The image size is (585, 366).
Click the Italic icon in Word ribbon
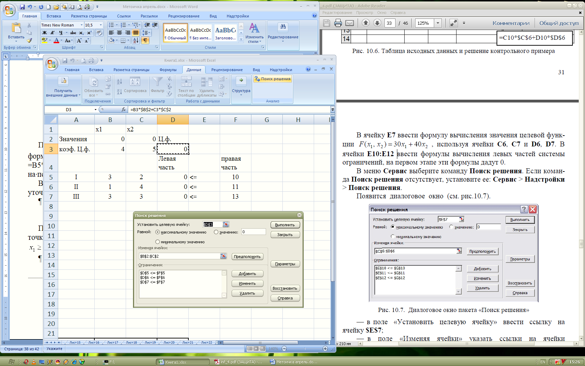(53, 33)
